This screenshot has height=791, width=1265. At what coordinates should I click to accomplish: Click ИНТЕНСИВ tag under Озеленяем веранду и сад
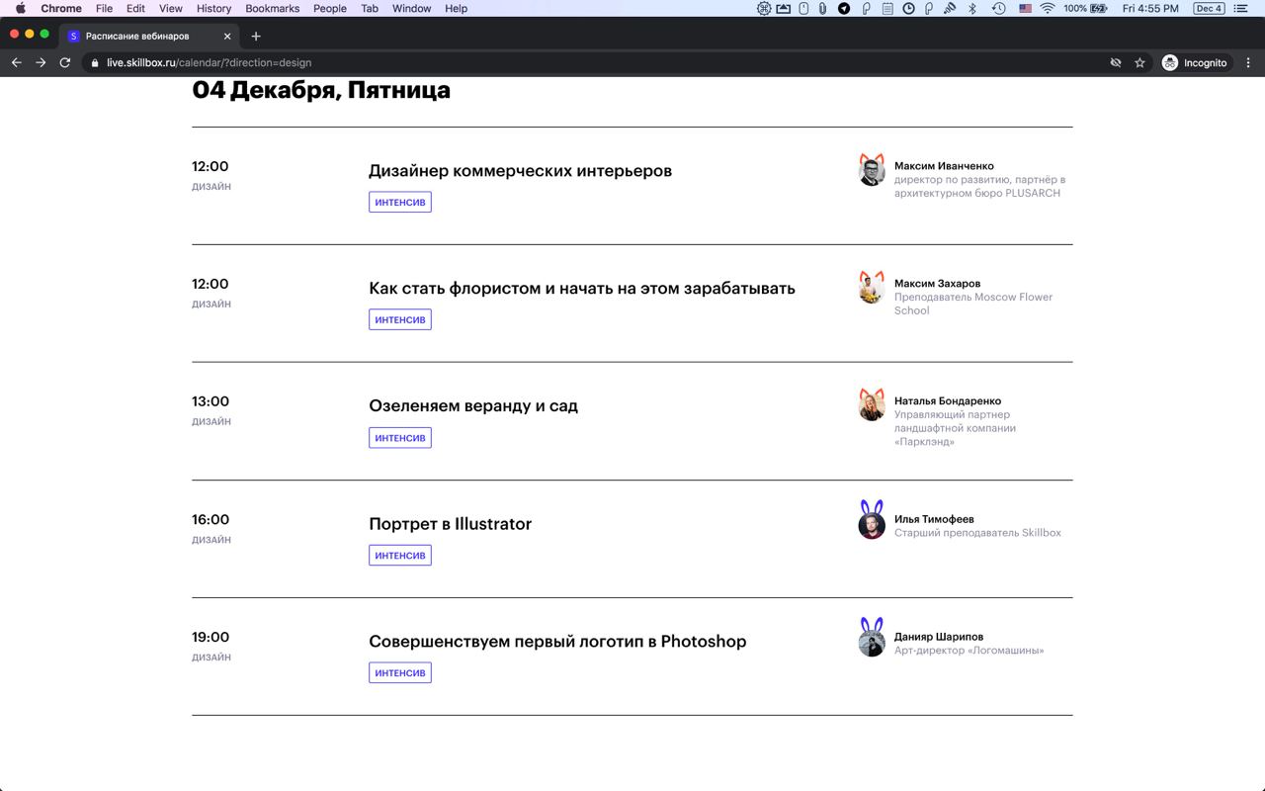point(400,437)
